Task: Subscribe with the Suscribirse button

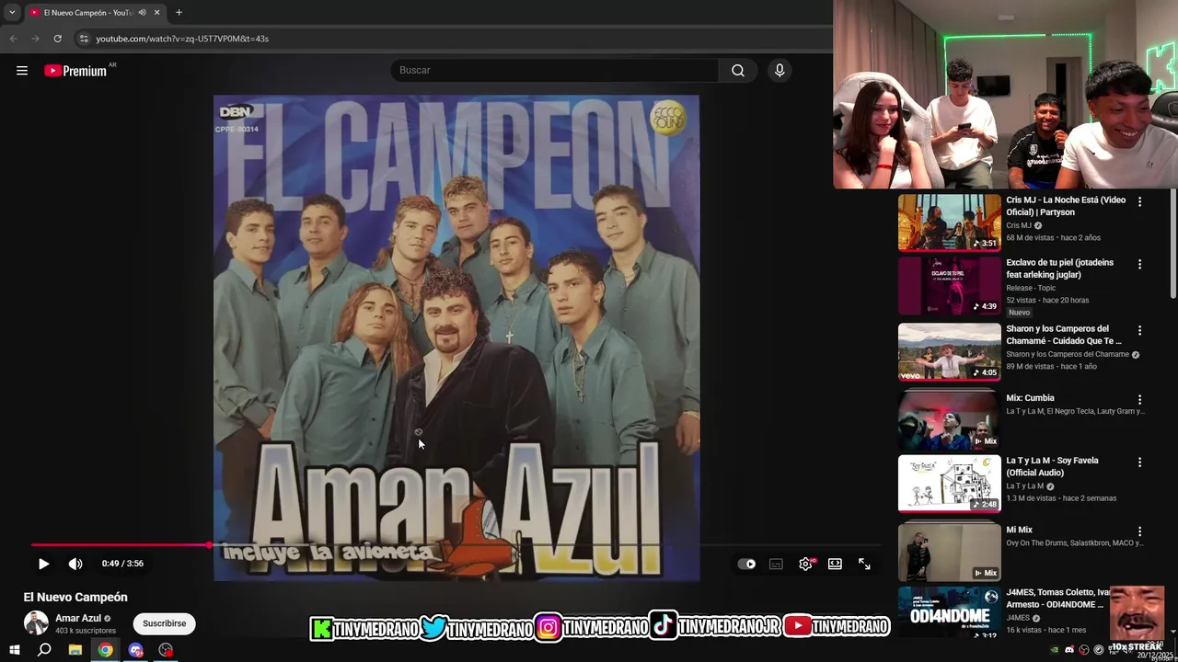Action: [164, 623]
